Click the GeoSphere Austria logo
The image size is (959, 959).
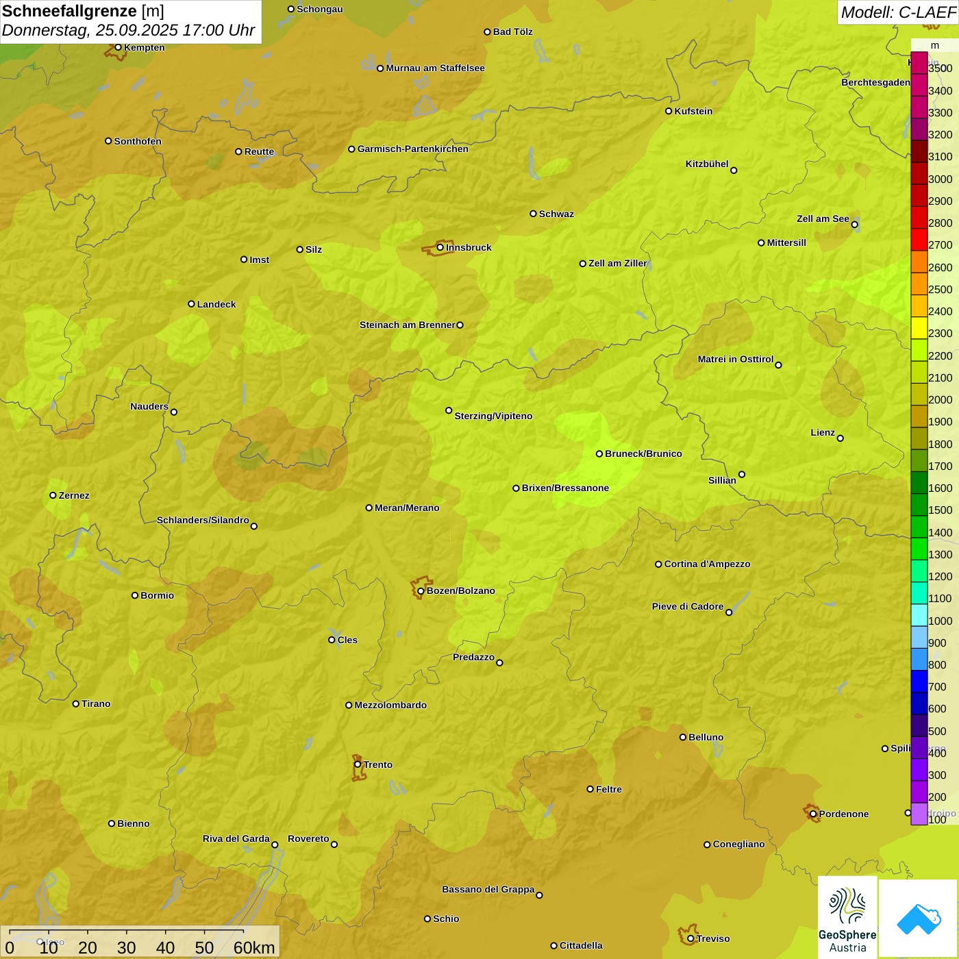pyautogui.click(x=847, y=918)
